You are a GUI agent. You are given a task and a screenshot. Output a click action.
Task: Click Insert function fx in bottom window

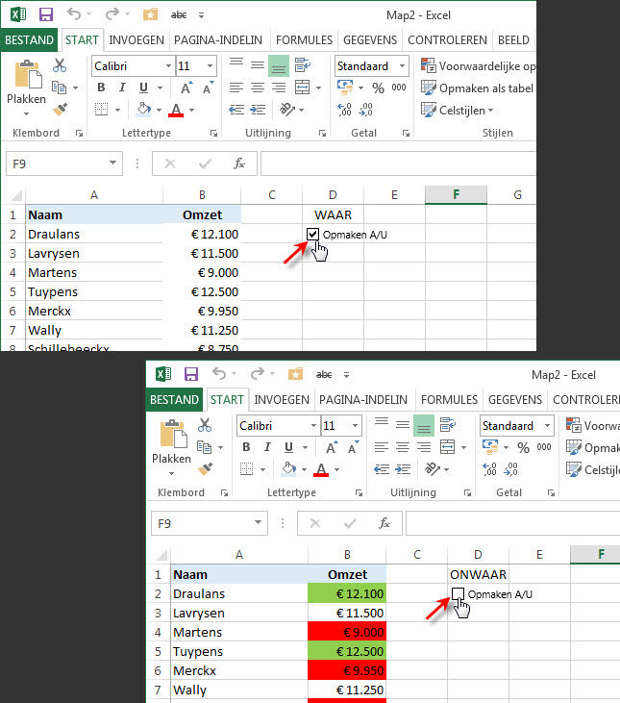coord(384,523)
